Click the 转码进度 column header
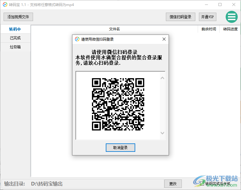 coord(230,29)
